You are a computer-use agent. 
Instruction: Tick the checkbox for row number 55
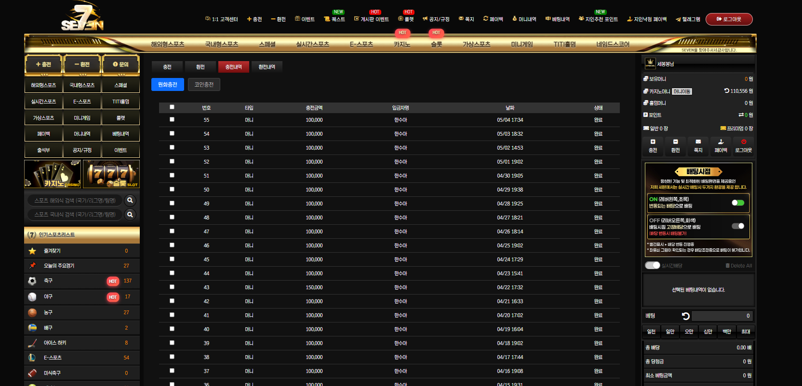coord(172,119)
